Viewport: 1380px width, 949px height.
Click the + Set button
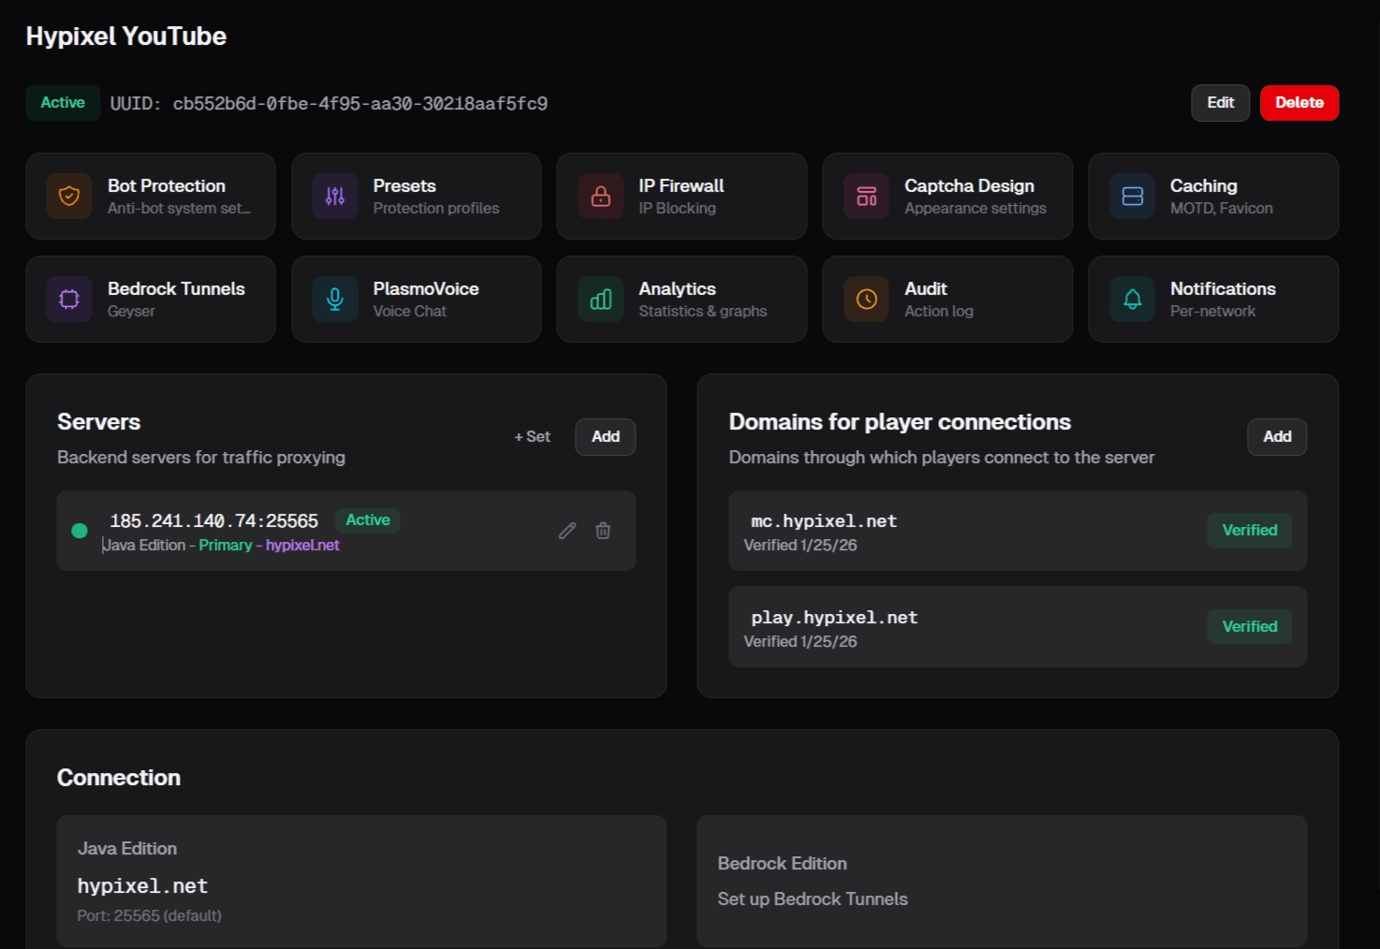tap(532, 437)
